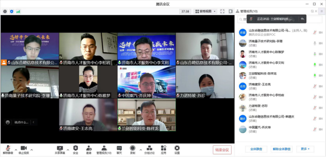Start 共享屏幕 screen sharing

point(60,150)
